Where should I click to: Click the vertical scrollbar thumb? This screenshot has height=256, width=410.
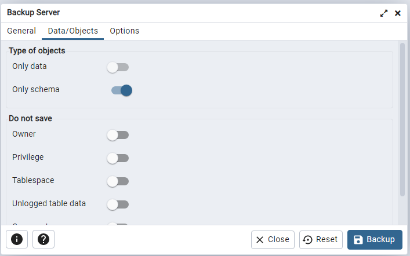click(x=402, y=119)
